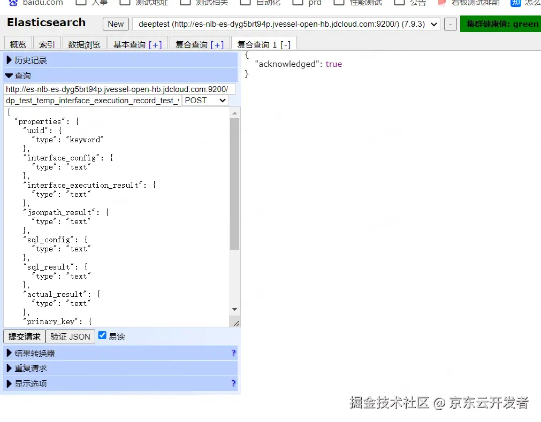Expand the 显示选项 section
Viewport: 541px width, 422px height.
pyautogui.click(x=120, y=383)
